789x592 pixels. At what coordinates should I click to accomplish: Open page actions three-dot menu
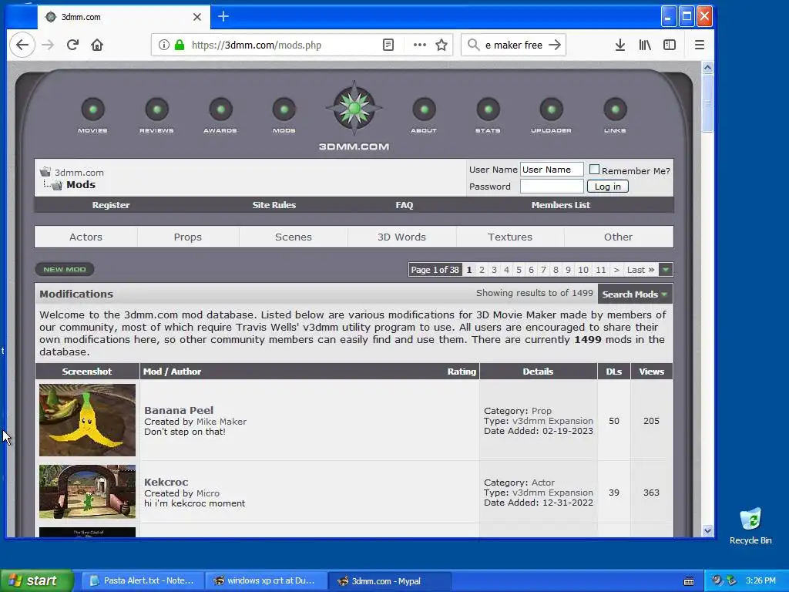pyautogui.click(x=420, y=45)
